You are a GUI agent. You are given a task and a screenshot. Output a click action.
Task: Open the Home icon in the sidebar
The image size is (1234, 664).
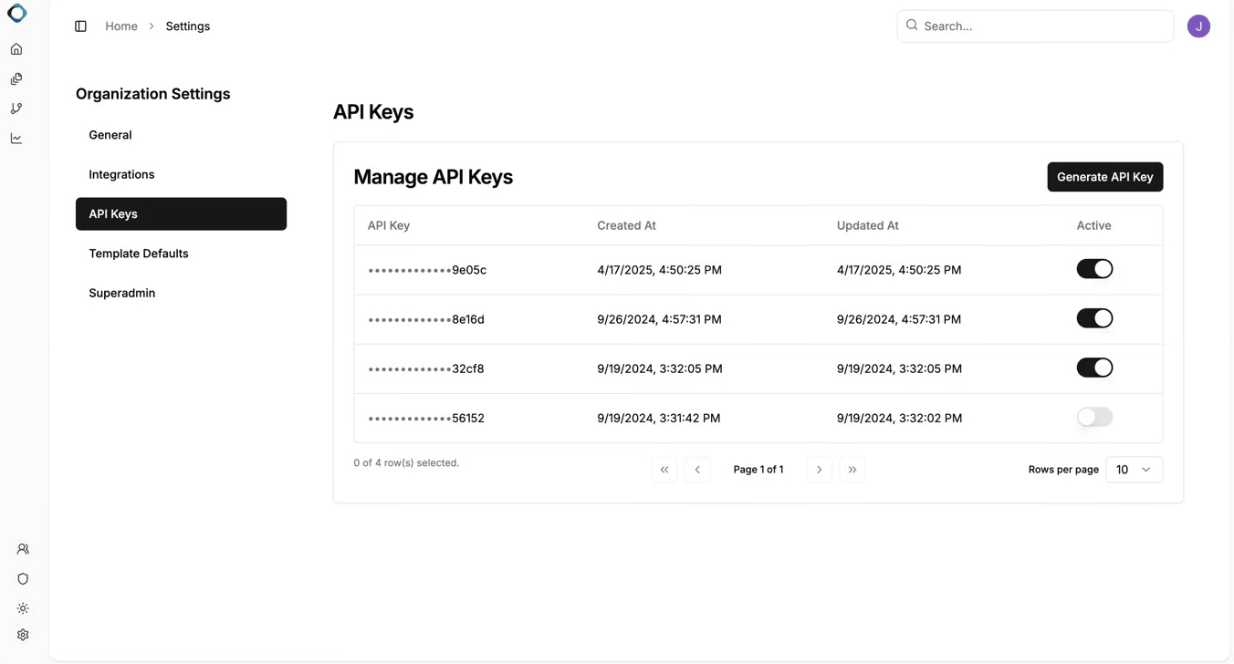pyautogui.click(x=16, y=48)
